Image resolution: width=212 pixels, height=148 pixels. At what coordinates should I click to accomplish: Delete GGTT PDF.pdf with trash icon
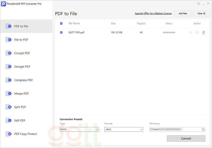coord(204,33)
